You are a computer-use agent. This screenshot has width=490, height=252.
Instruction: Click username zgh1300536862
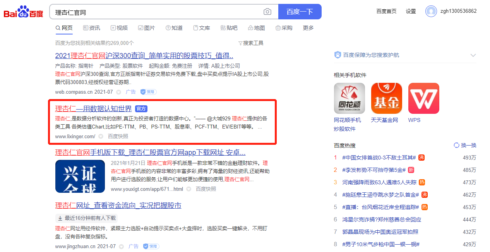click(458, 11)
